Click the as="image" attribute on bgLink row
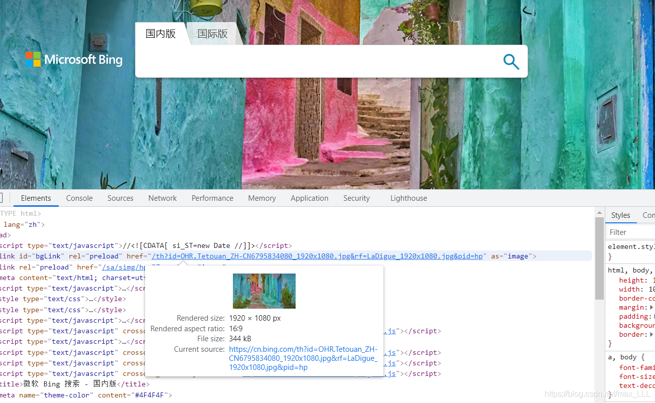 point(510,256)
